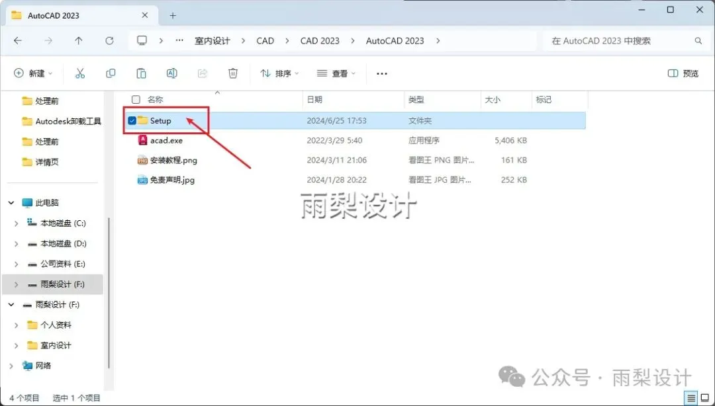Expand 公司资料 (E:) in the tree
715x406 pixels.
coord(17,264)
